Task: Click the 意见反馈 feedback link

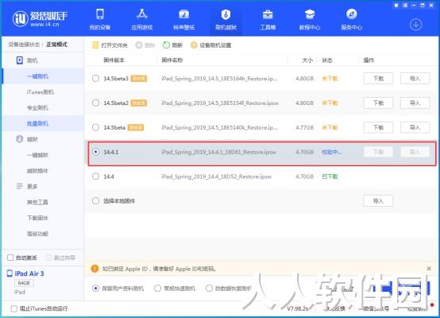Action: click(334, 308)
